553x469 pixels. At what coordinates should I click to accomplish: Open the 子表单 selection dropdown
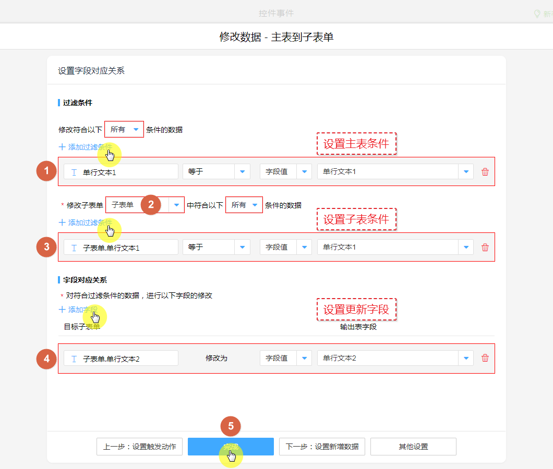(x=177, y=205)
